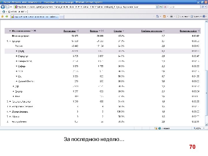Click the flag icon next to Местоположение
The image size is (208, 156).
click(35, 31)
